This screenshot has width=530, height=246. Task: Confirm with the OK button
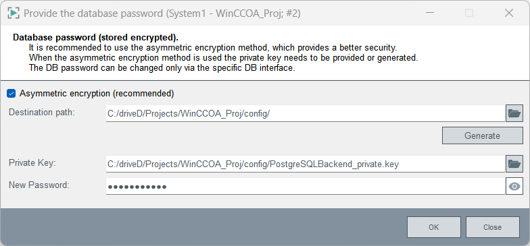tap(434, 227)
